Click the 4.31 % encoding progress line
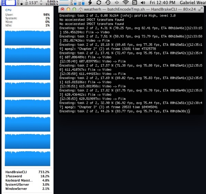This screenshot has height=194, width=206. coord(131,28)
